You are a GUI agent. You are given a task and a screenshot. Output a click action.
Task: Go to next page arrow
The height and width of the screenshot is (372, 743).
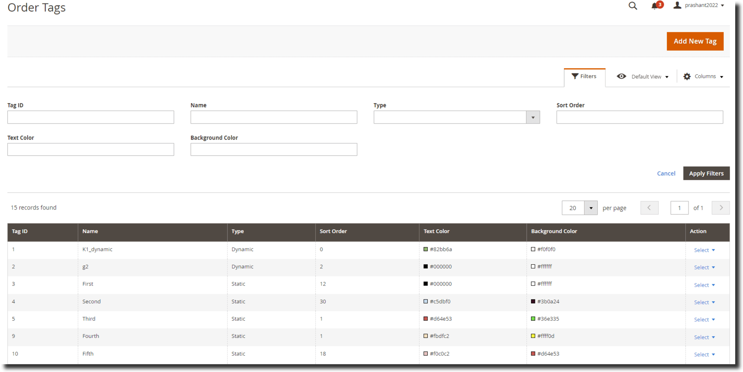[x=721, y=208]
